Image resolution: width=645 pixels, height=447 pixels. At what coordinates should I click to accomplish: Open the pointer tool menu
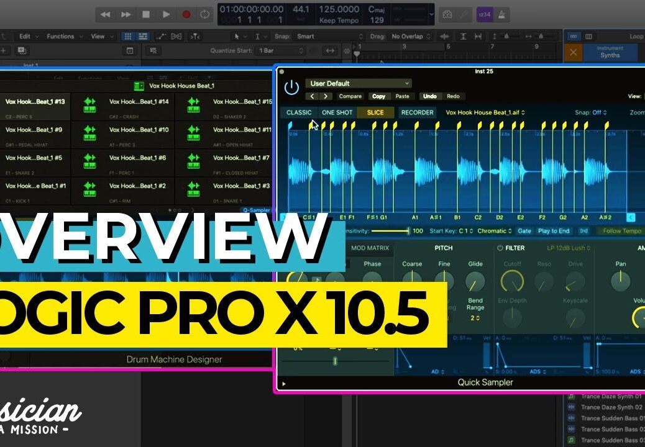tap(240, 37)
